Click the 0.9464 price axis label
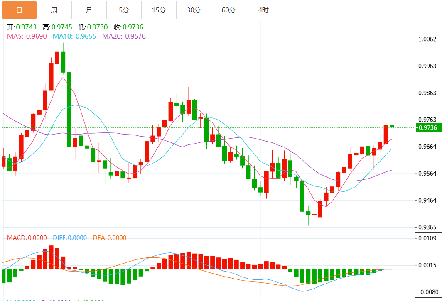The image size is (442, 301). [x=427, y=201]
